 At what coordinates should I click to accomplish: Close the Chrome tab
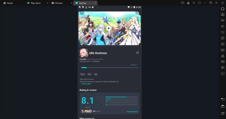[71, 3]
